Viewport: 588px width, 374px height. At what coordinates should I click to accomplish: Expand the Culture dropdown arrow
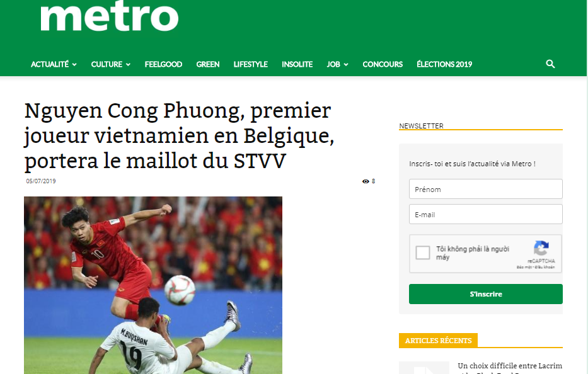[128, 65]
